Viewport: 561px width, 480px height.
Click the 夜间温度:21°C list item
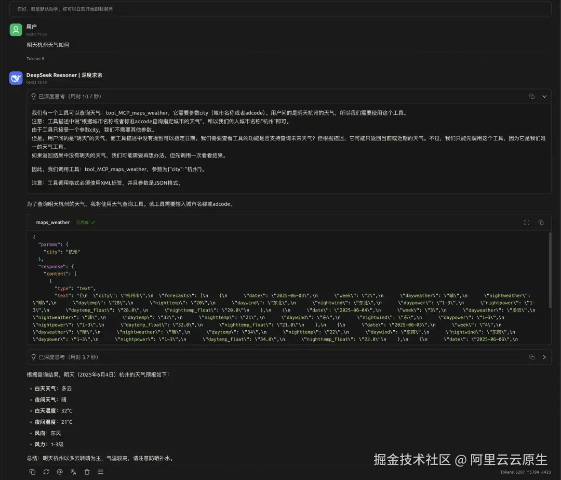(54, 422)
